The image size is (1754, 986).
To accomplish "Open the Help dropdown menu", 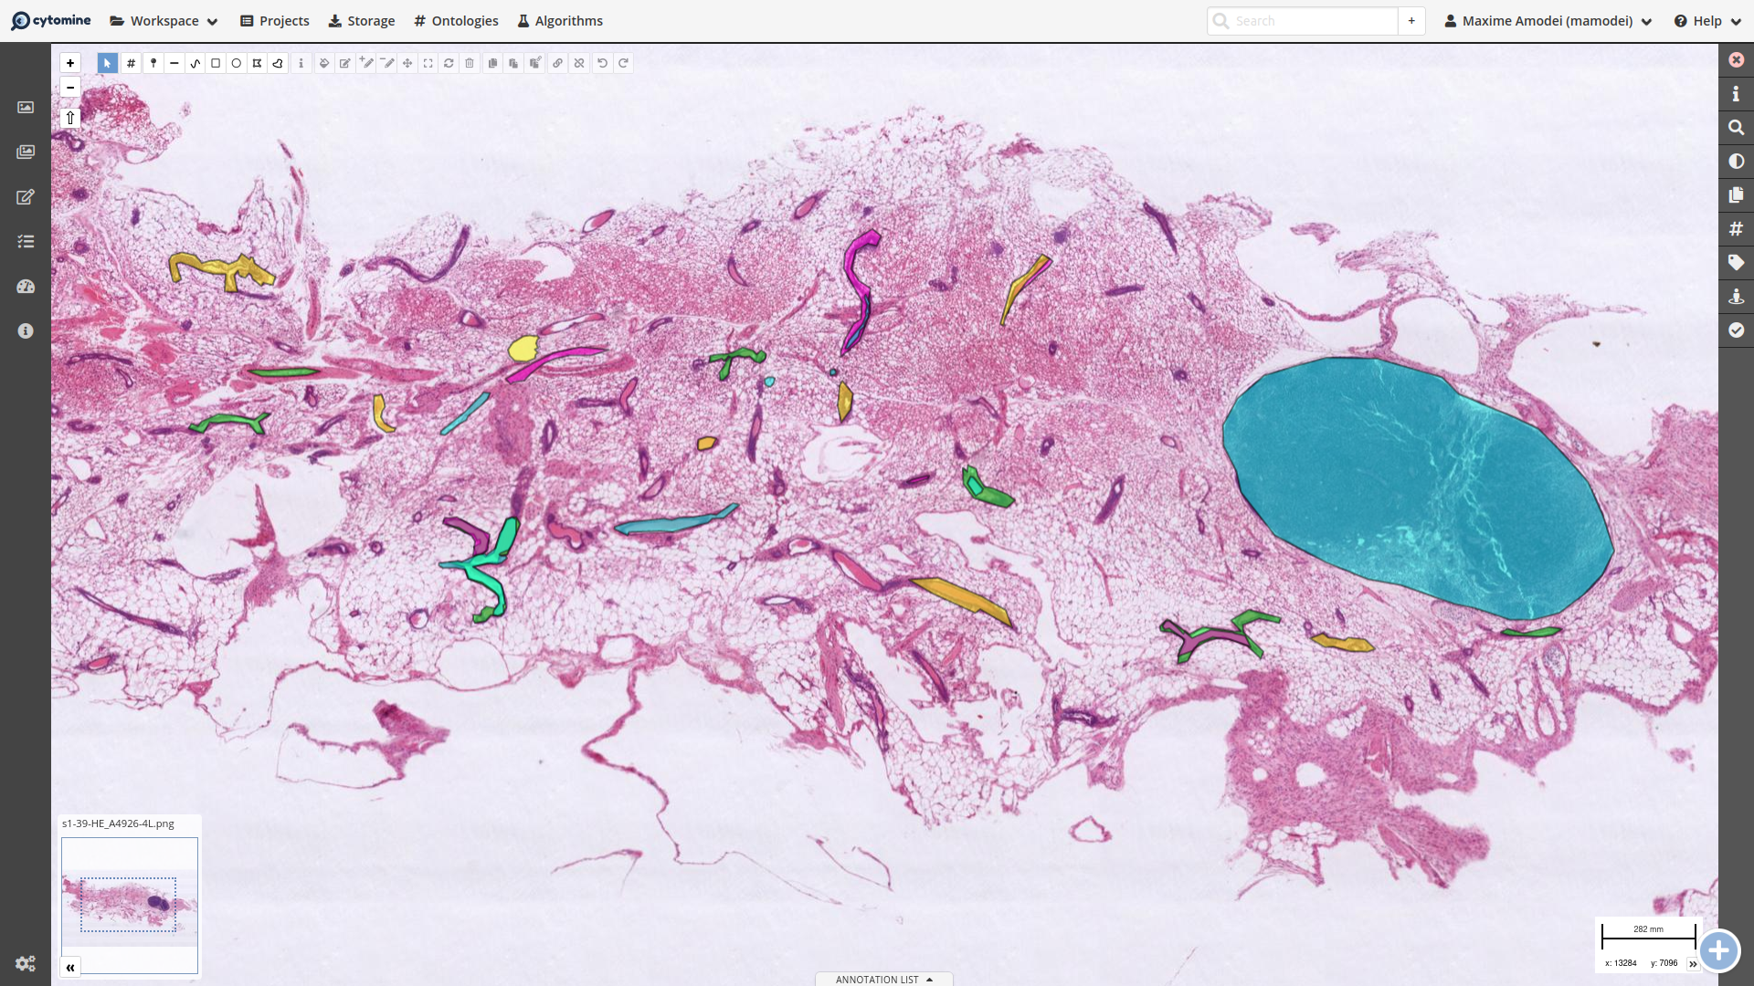I will 1707,21.
